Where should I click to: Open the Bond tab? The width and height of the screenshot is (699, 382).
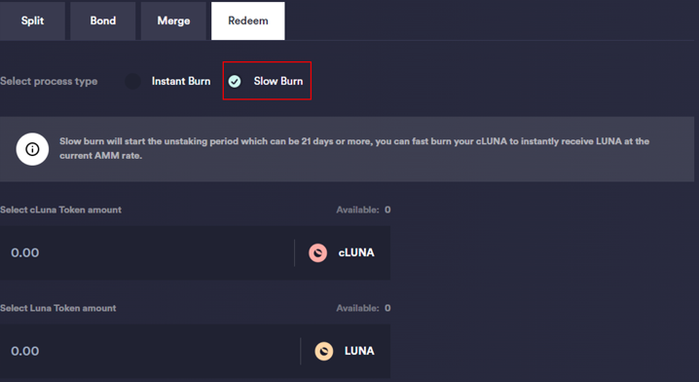103,21
